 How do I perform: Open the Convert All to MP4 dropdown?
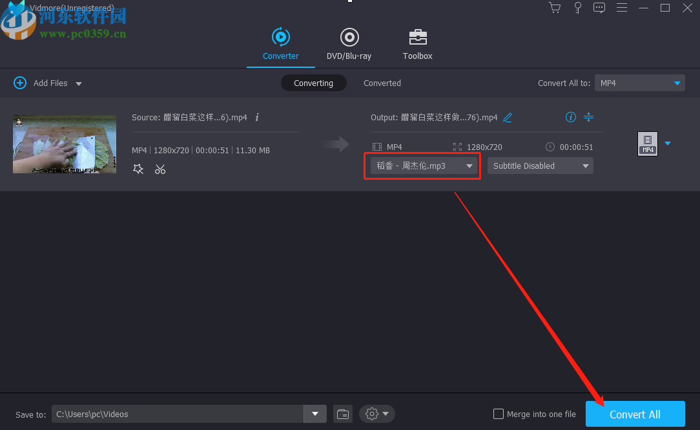pos(639,83)
